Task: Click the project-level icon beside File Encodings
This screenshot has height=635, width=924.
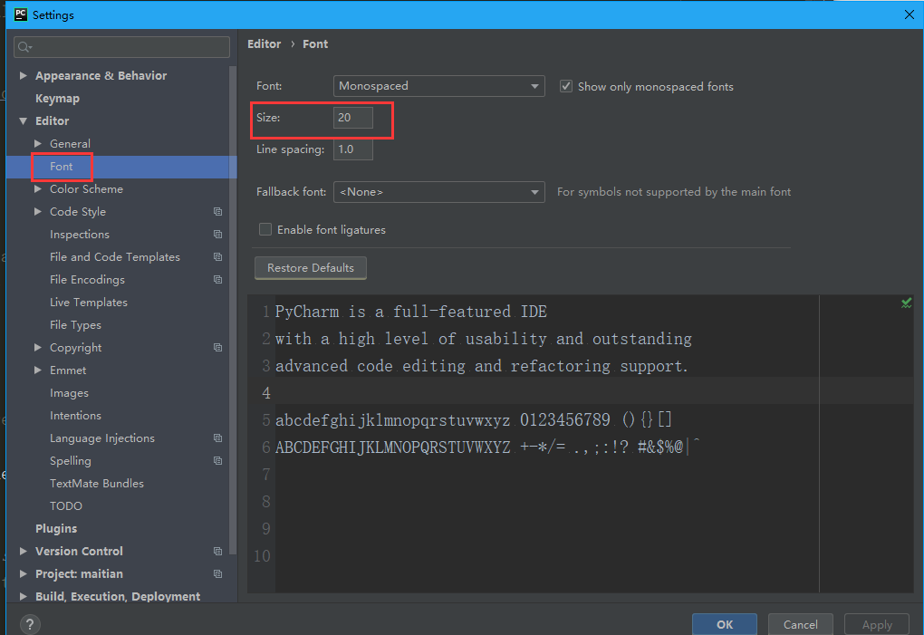Action: [217, 280]
